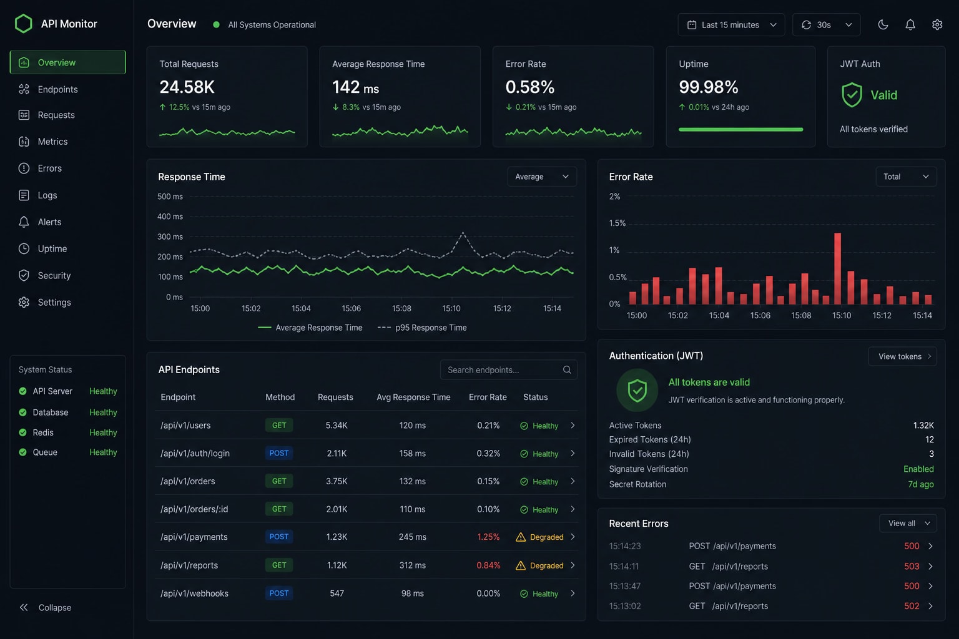Image resolution: width=959 pixels, height=639 pixels.
Task: Open the Errors sidebar item
Action: pos(67,168)
